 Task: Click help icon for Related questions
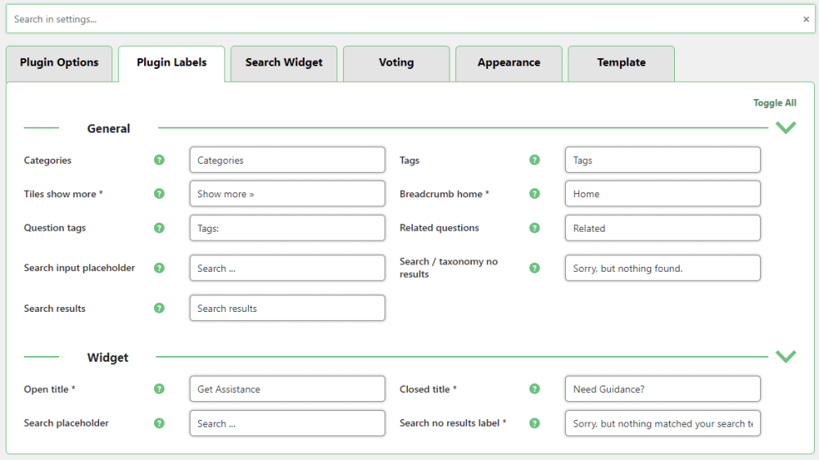pos(535,228)
